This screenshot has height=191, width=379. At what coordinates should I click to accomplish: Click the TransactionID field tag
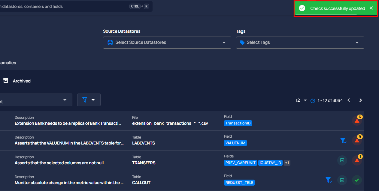[238, 123]
